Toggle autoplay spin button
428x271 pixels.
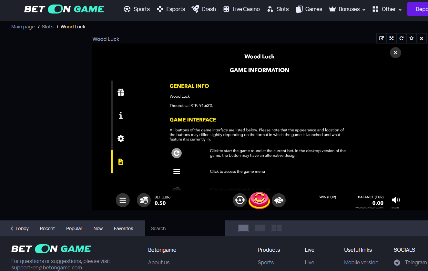[x=239, y=200]
